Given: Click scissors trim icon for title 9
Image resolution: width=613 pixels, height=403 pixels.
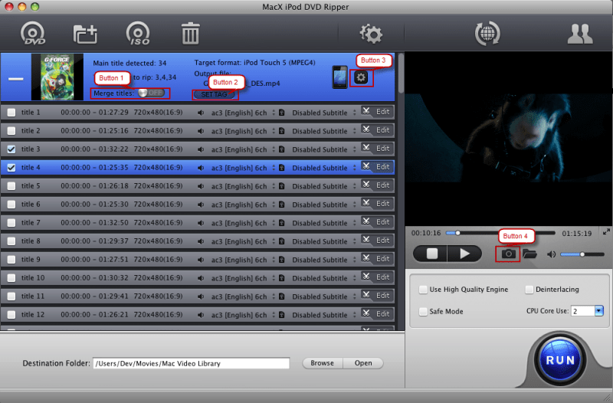Looking at the screenshot, I should [x=366, y=258].
